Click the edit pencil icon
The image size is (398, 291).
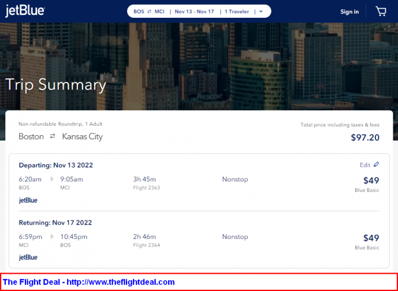pyautogui.click(x=376, y=165)
